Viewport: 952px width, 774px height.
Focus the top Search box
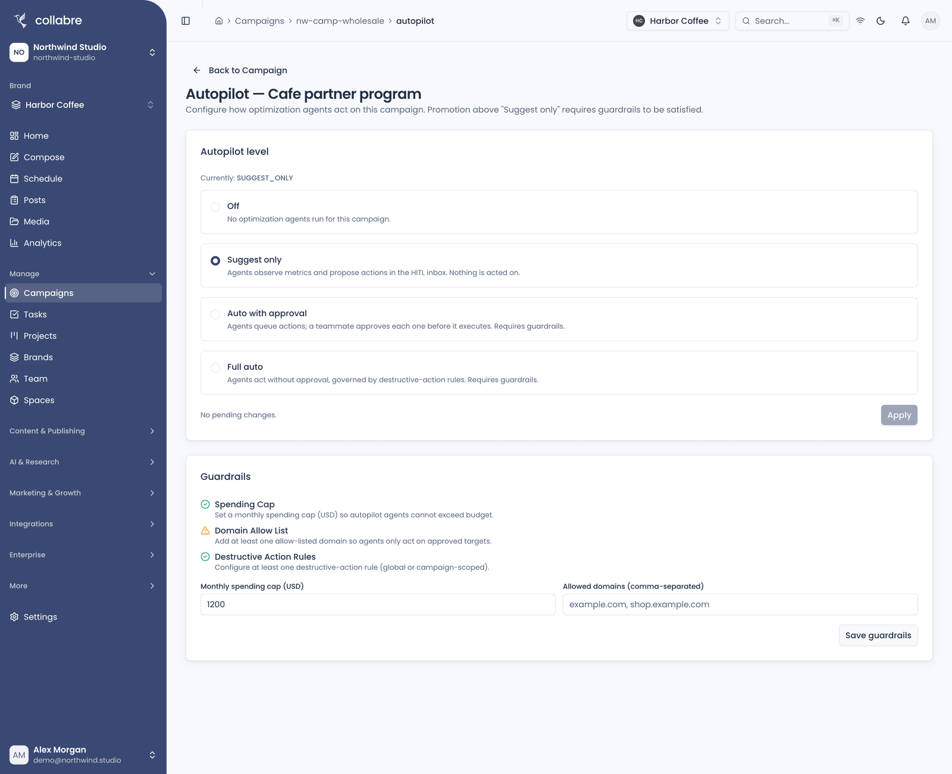click(x=793, y=21)
